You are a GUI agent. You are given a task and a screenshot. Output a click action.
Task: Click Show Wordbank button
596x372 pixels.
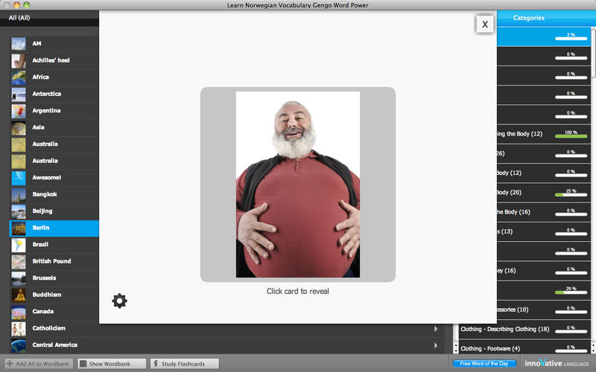coord(112,364)
